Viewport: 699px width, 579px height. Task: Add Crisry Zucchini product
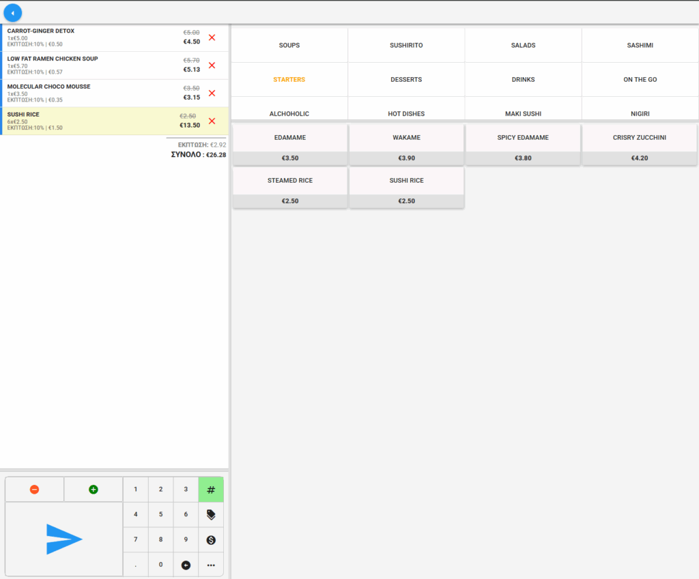[639, 144]
